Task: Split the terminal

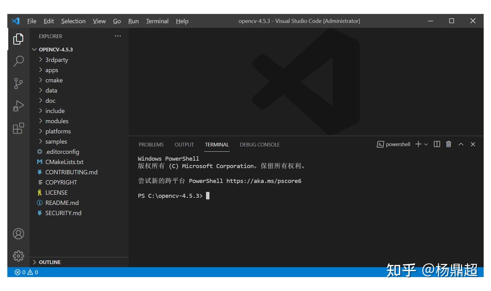Action: click(x=436, y=144)
